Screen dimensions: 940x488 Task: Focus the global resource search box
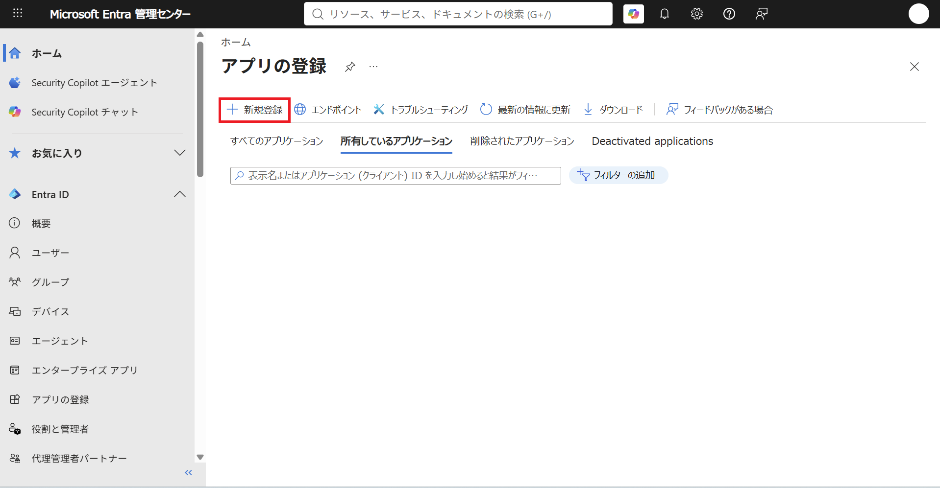[x=458, y=14]
